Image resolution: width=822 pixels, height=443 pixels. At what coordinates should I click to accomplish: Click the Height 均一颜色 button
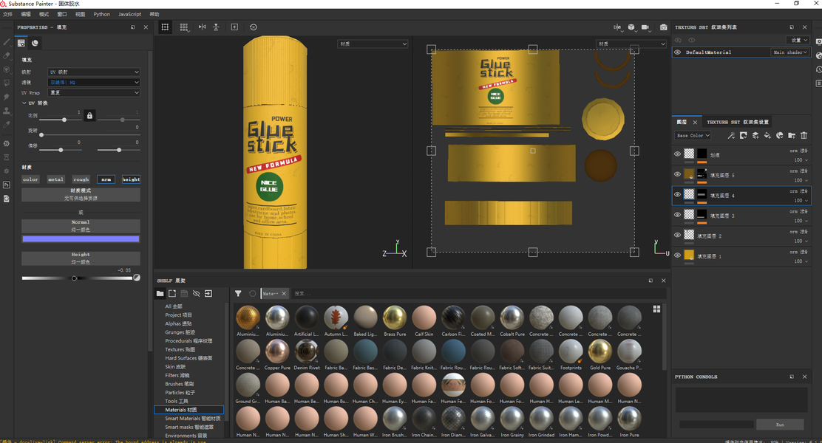[x=81, y=258]
